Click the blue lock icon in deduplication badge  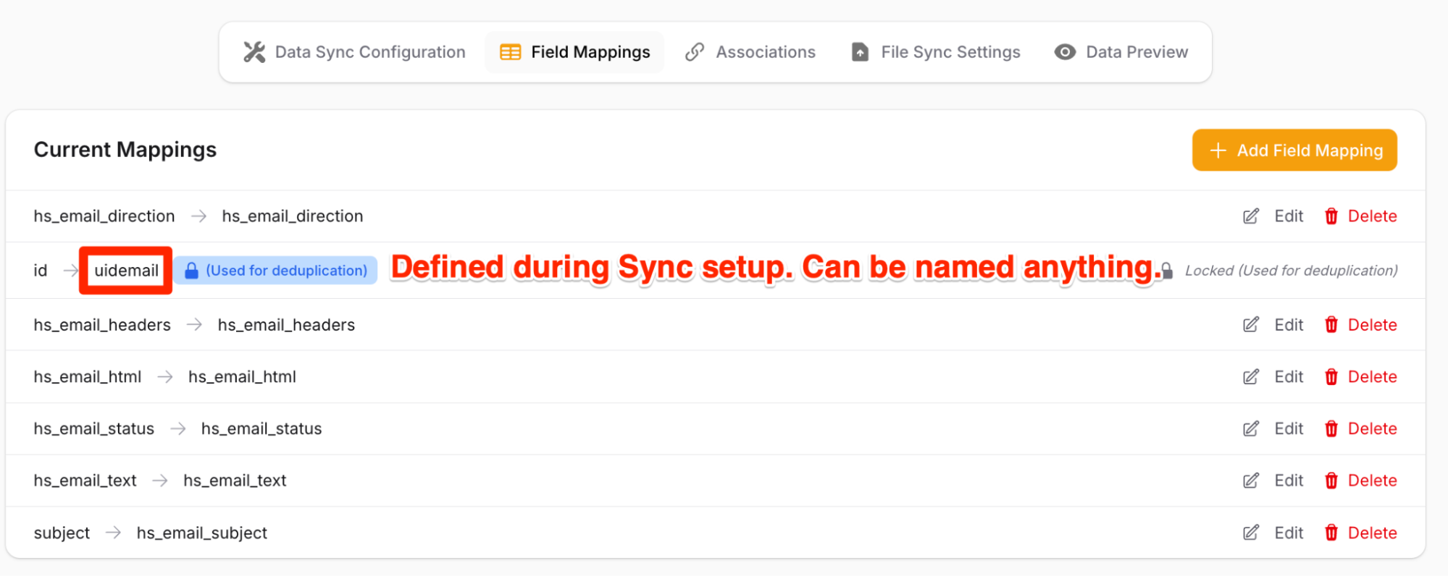[191, 271]
